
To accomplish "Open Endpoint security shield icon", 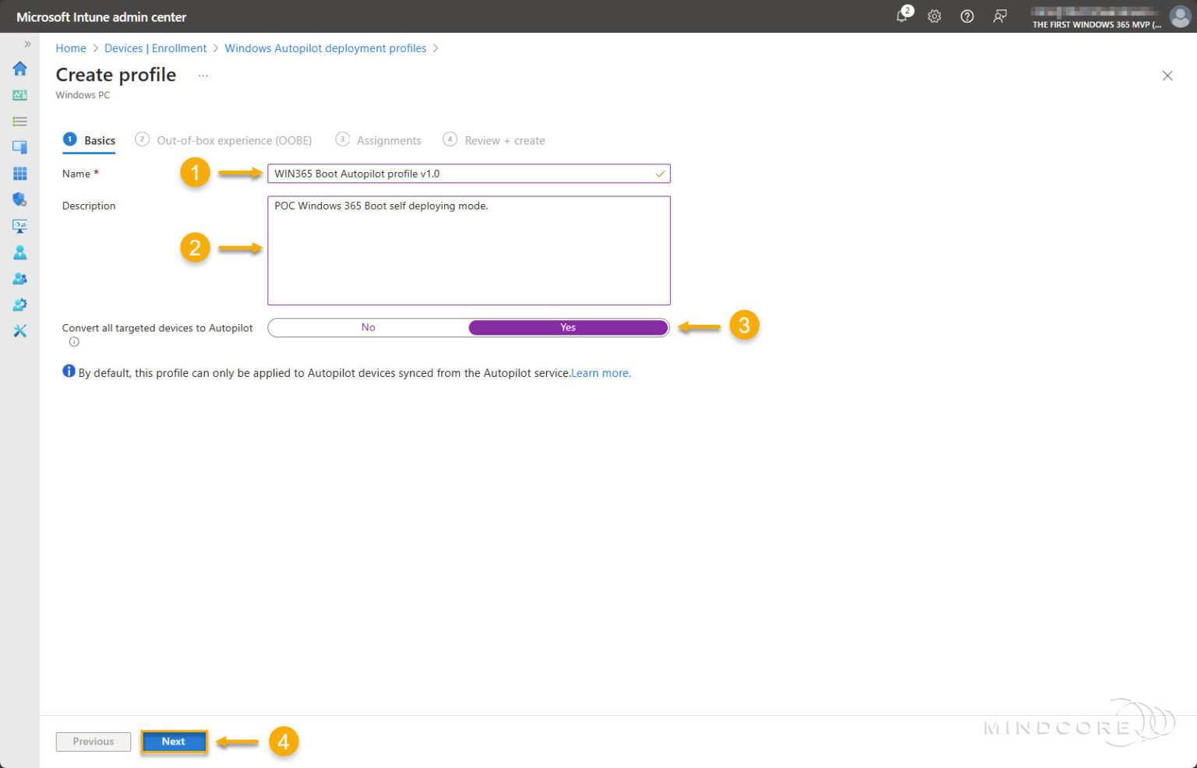I will coord(20,200).
